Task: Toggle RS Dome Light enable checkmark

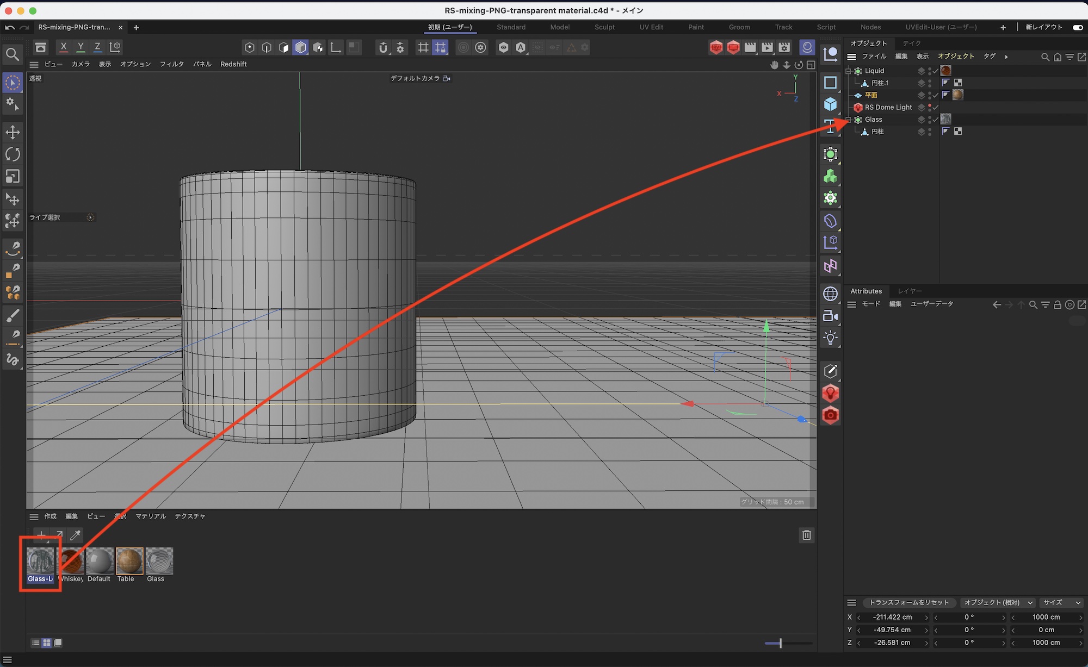Action: (x=936, y=107)
